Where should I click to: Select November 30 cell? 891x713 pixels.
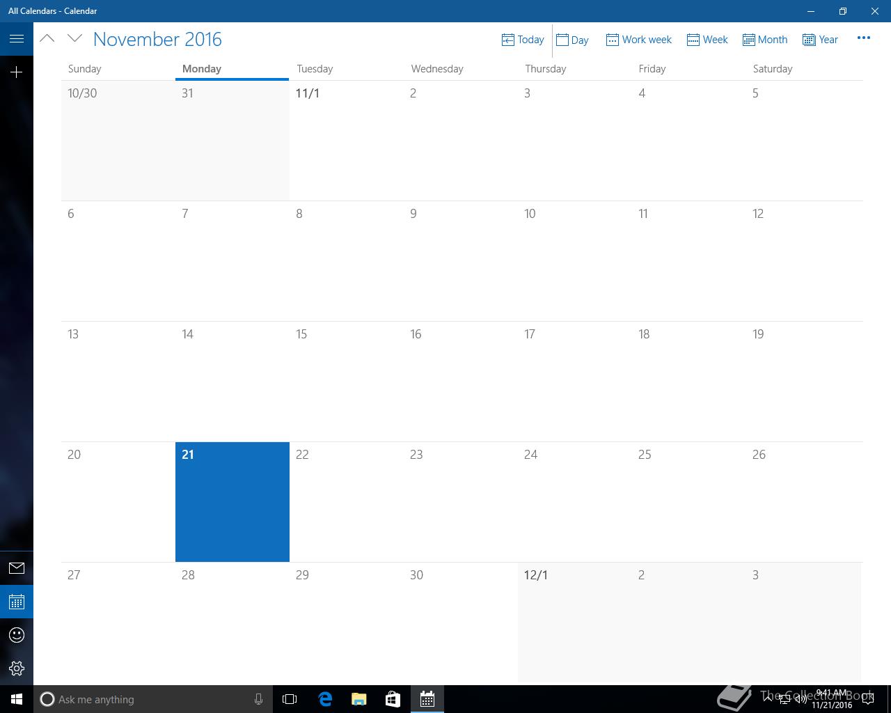(x=461, y=622)
